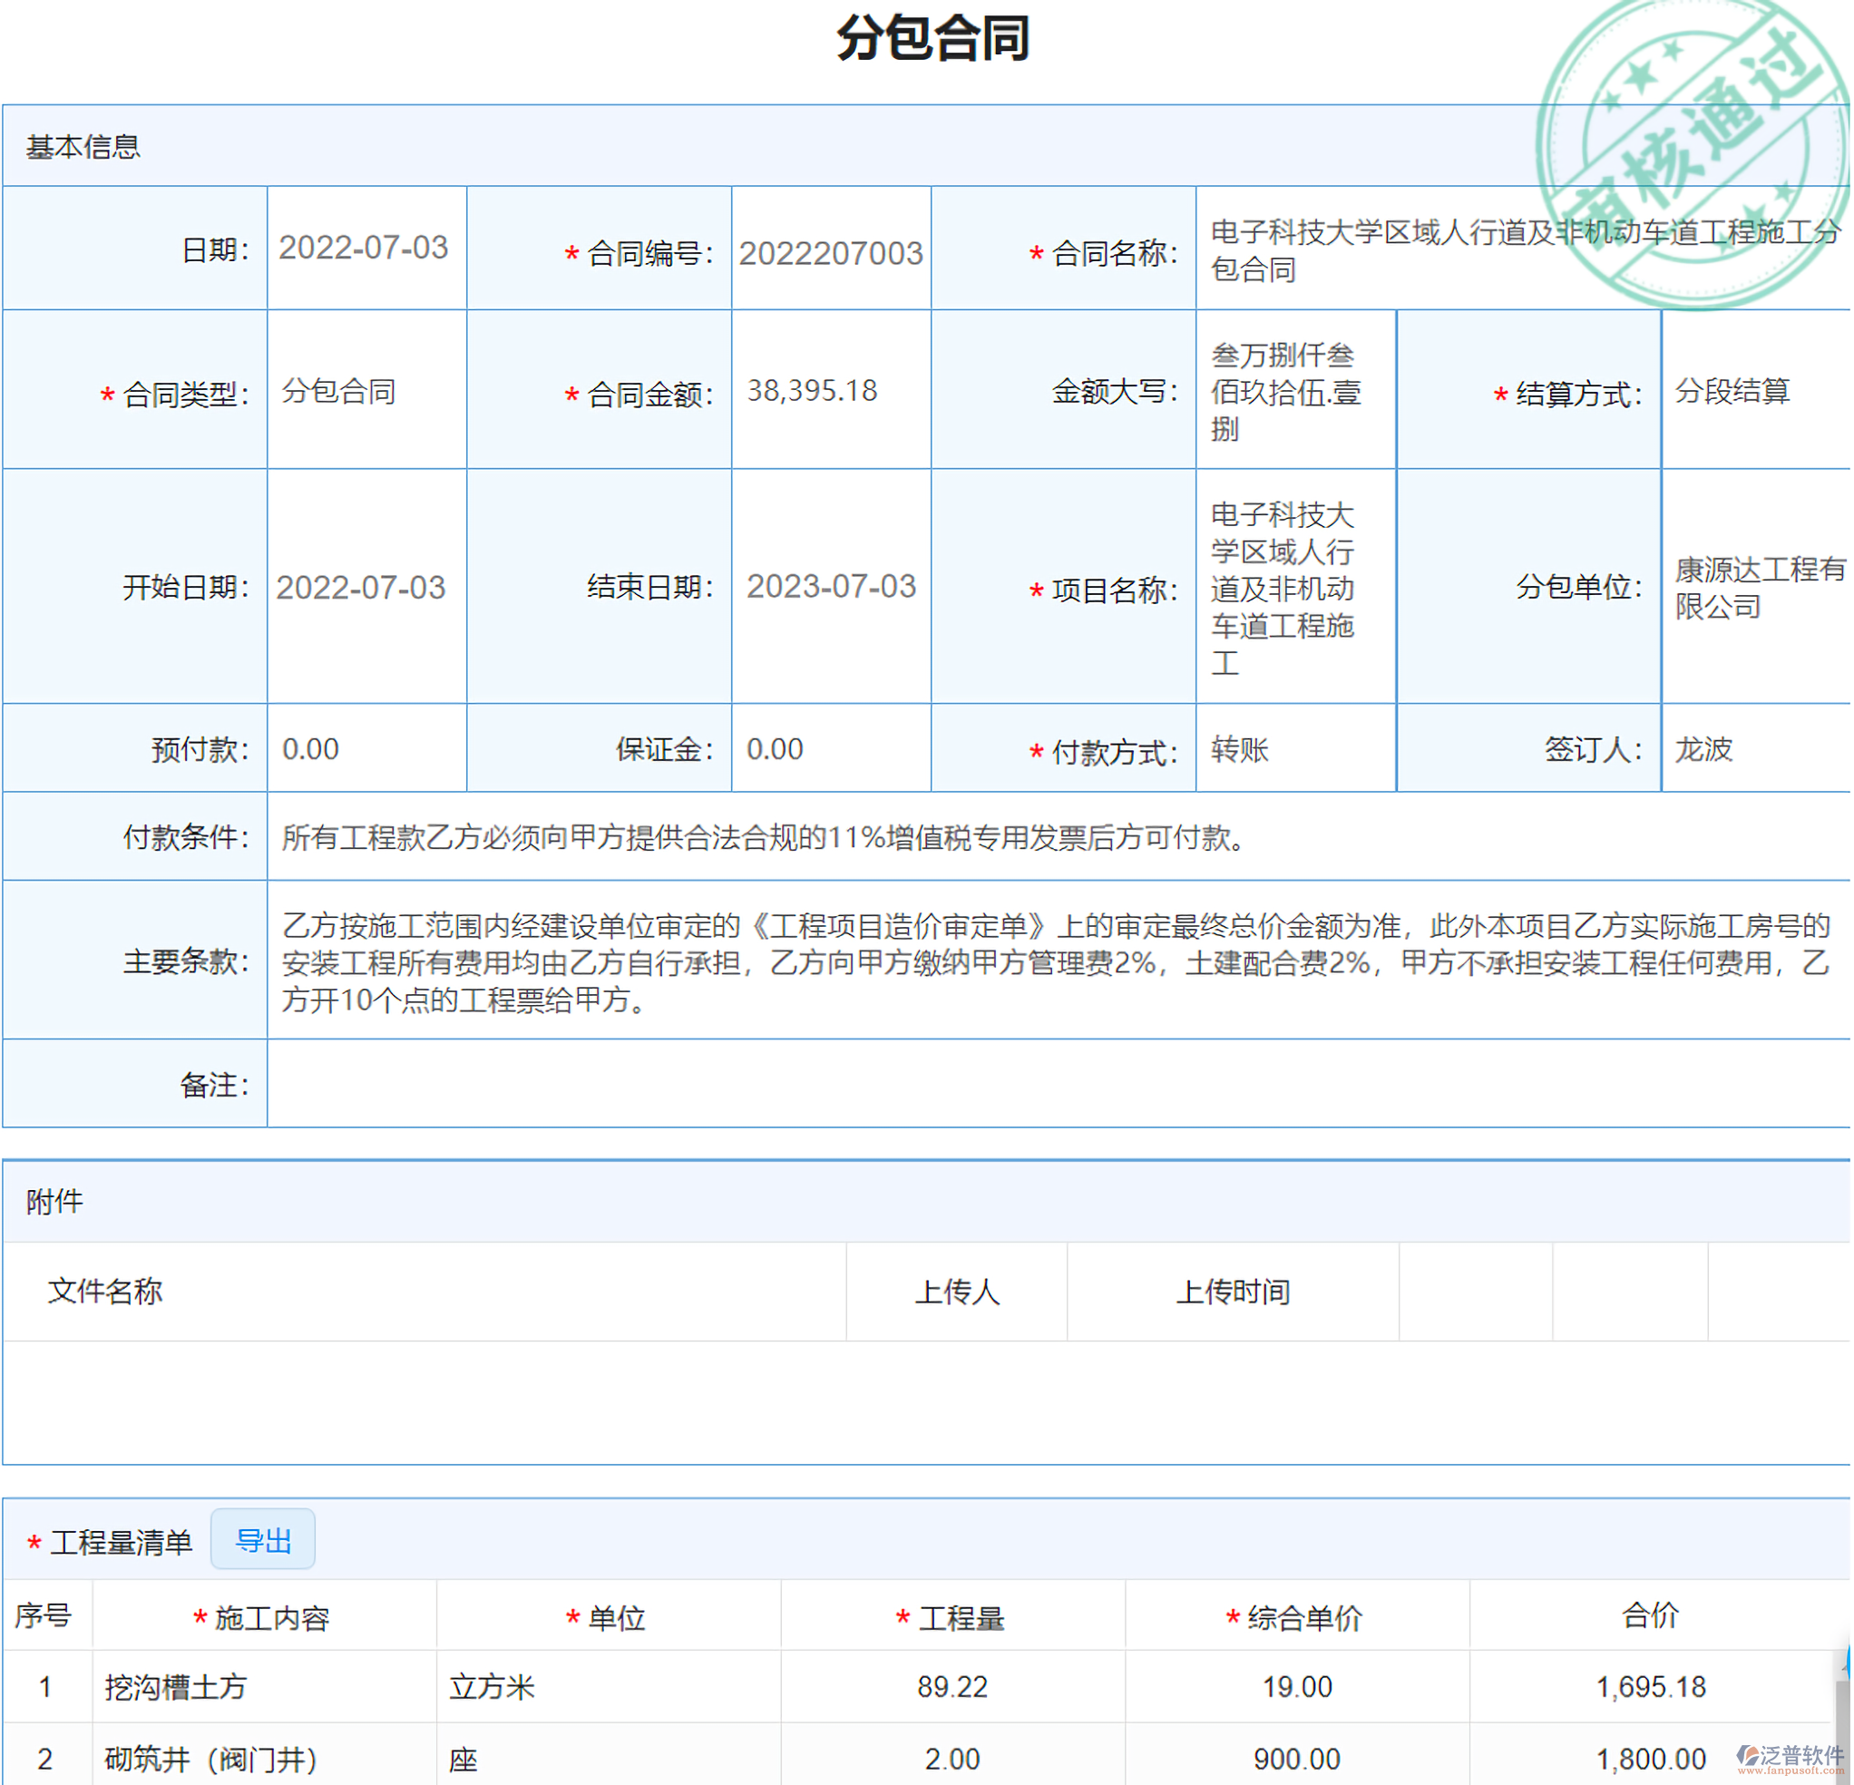The height and width of the screenshot is (1785, 1854).
Task: Click the 导出 export button
Action: point(264,1539)
